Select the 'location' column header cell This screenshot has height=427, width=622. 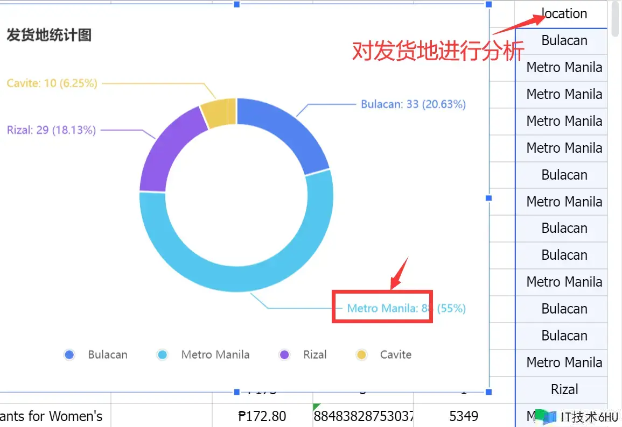pyautogui.click(x=564, y=14)
